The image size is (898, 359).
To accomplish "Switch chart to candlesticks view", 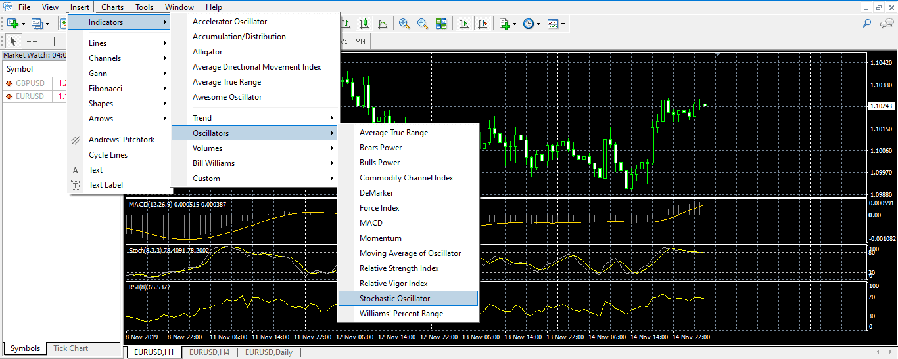I will point(364,24).
